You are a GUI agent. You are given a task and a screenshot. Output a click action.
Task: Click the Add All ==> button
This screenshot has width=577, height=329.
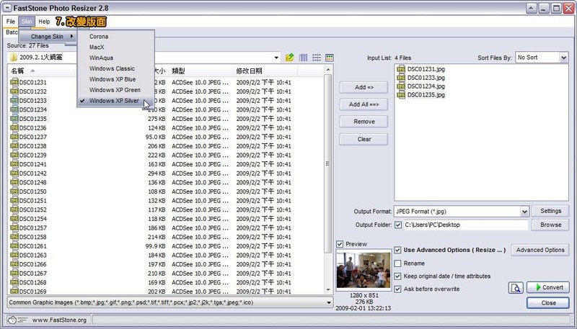click(x=364, y=104)
